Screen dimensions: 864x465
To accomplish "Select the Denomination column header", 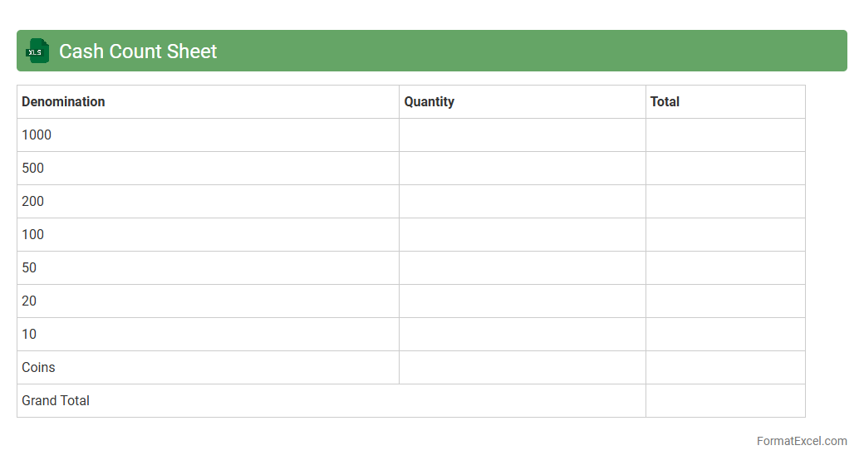I will pos(63,101).
